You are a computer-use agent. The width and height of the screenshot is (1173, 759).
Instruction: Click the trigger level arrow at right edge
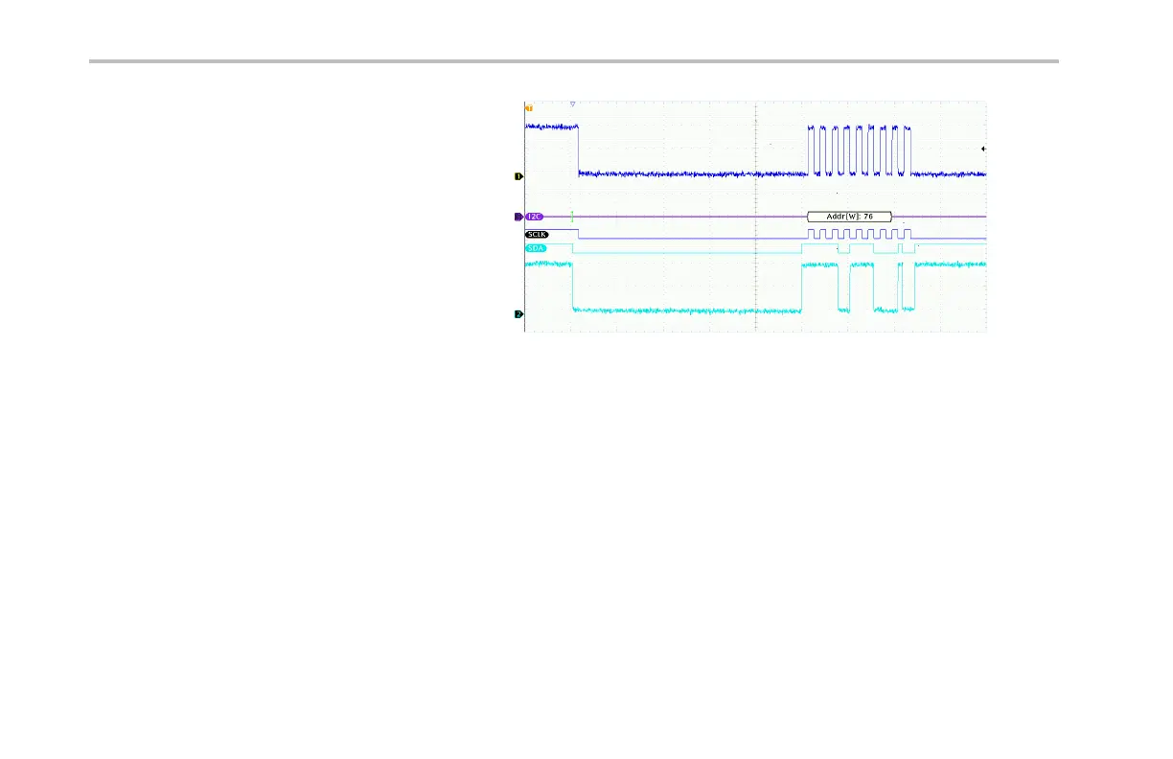983,149
